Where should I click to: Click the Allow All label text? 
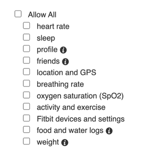tap(42, 15)
